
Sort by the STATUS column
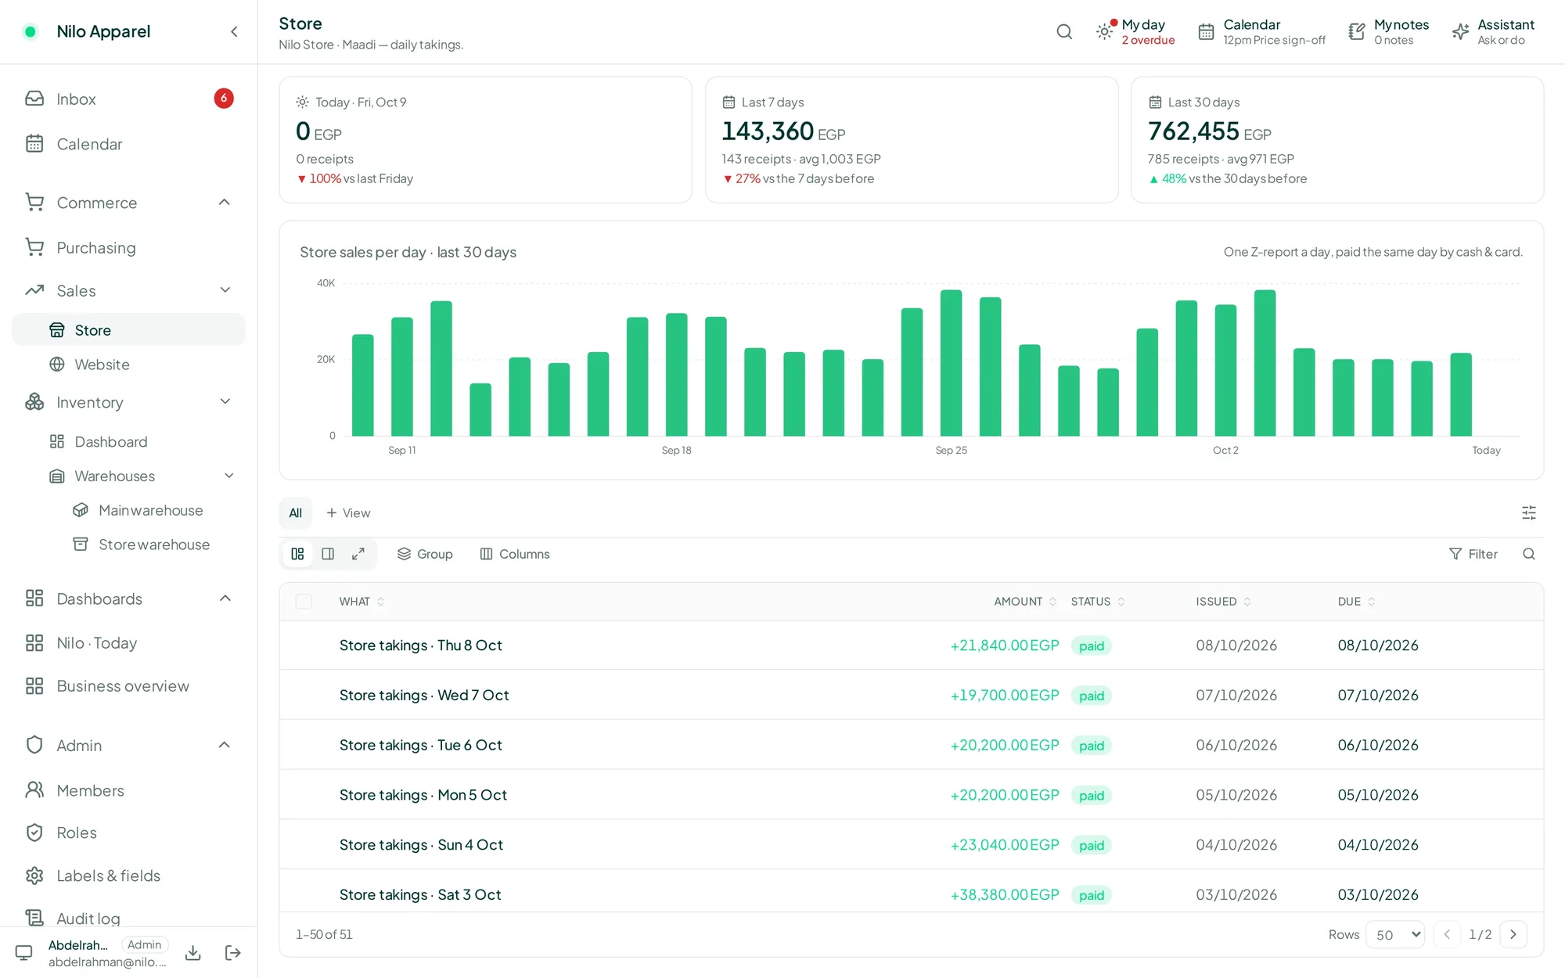coord(1098,602)
